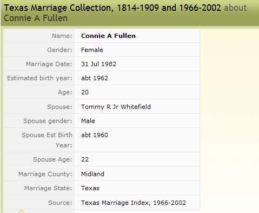
Task: Click the Texas Marriage Collection page title
Action: 112,8
